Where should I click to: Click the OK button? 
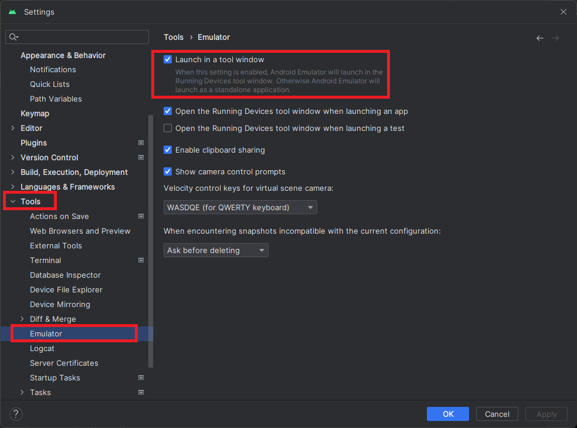click(448, 414)
